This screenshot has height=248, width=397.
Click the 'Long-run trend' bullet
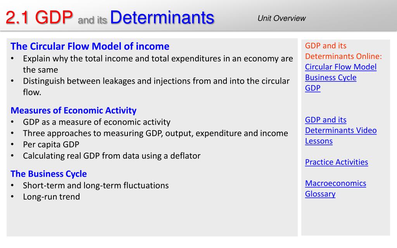[52, 196]
